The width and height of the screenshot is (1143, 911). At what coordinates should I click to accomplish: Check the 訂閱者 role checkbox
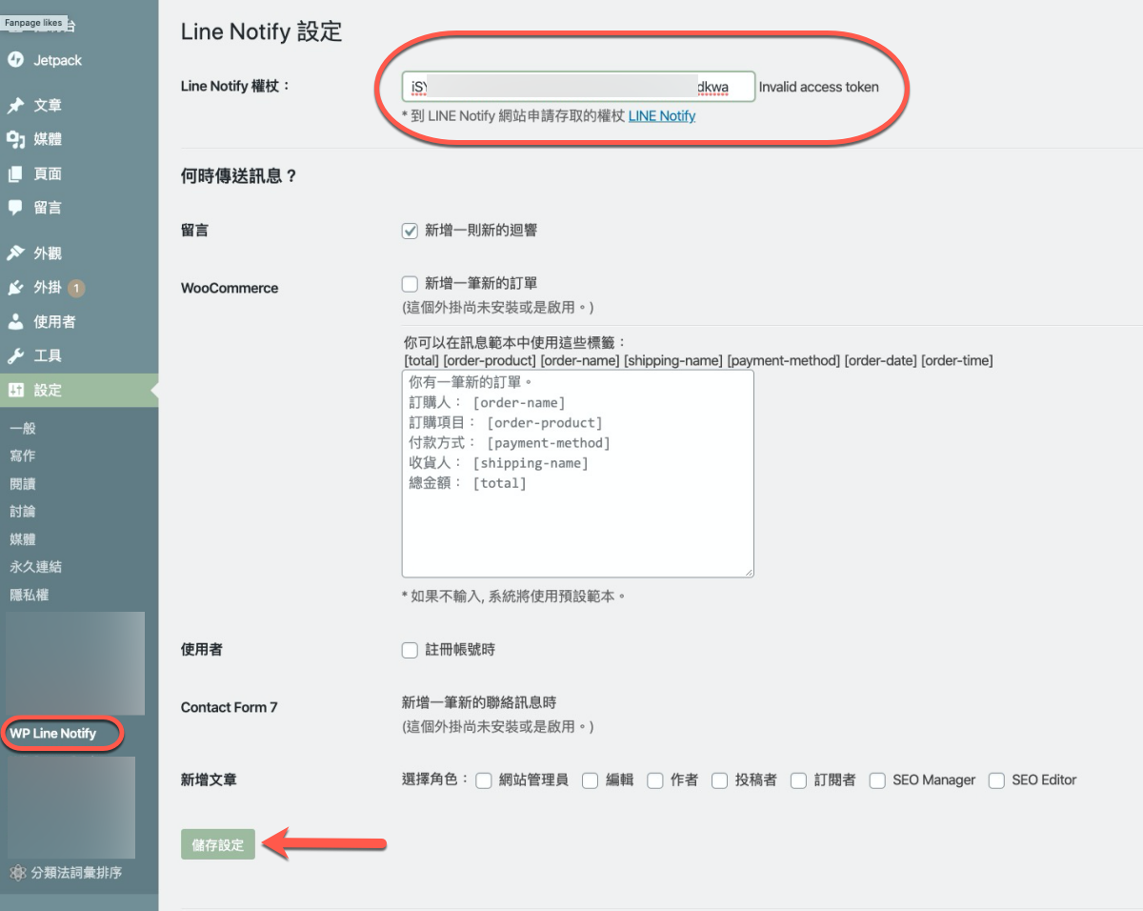[x=798, y=780]
